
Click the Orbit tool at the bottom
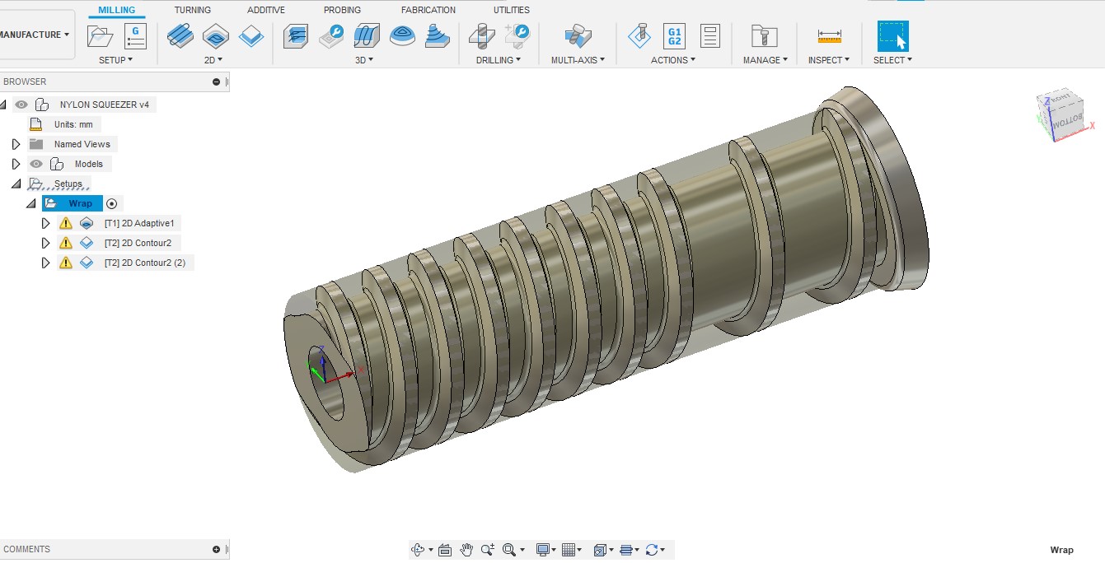tap(420, 549)
